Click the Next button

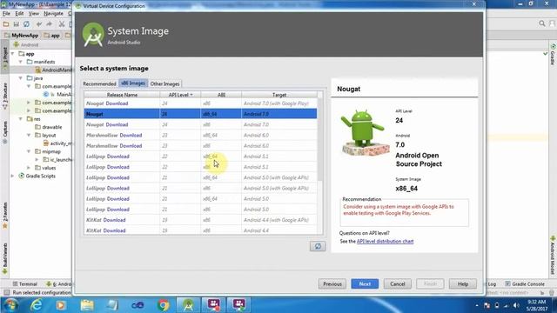point(365,284)
